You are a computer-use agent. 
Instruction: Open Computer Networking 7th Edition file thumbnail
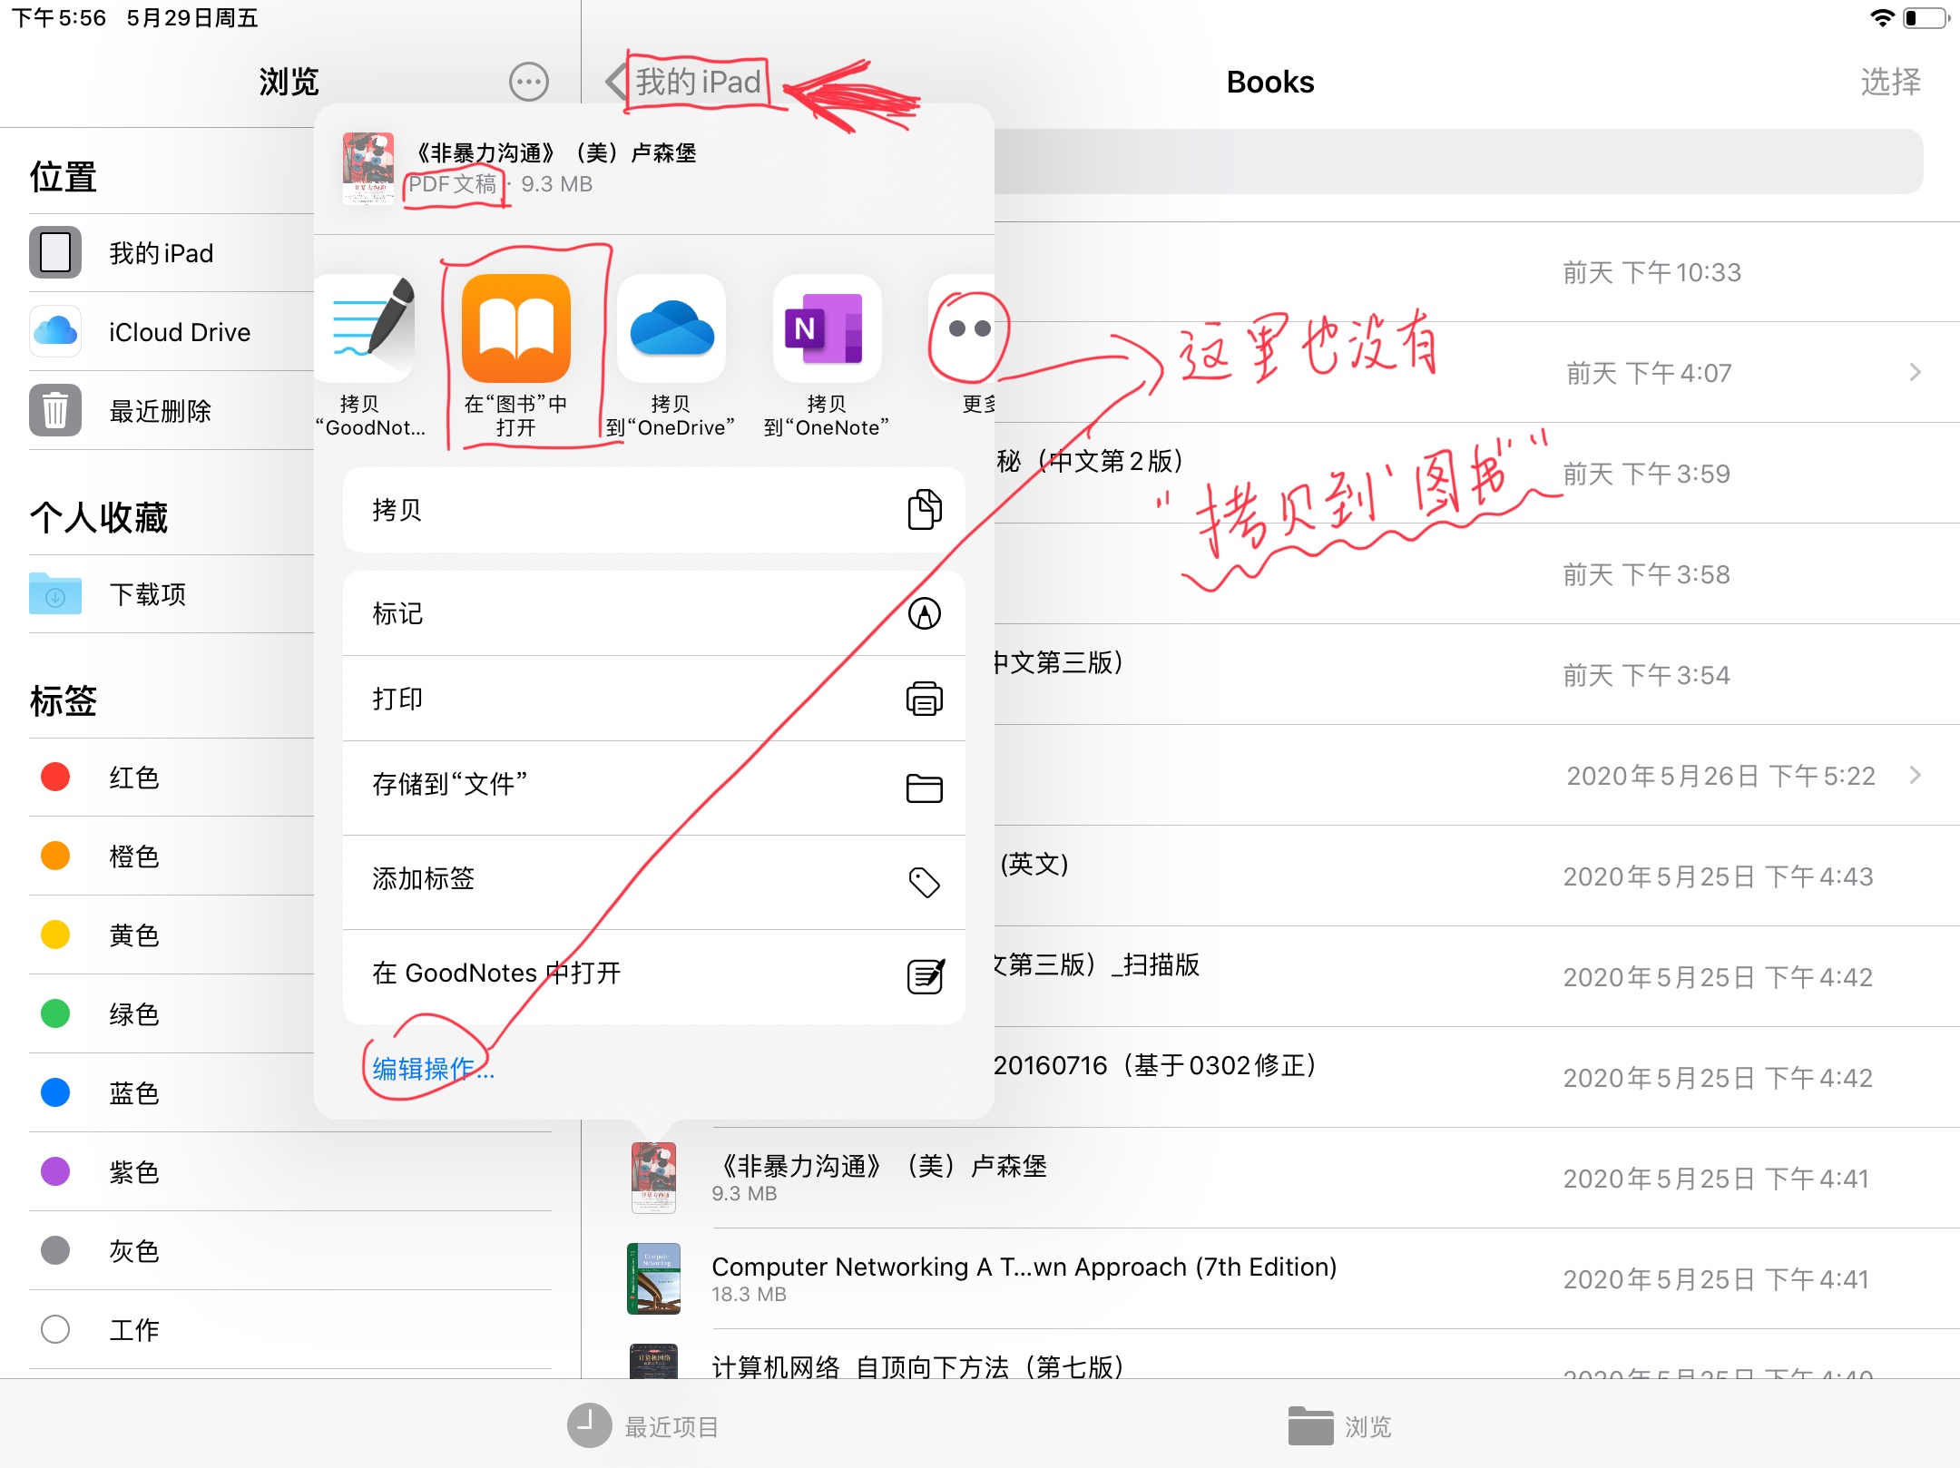(x=653, y=1278)
